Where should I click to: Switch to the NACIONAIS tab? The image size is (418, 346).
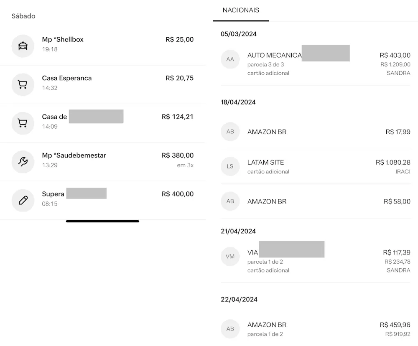click(241, 10)
